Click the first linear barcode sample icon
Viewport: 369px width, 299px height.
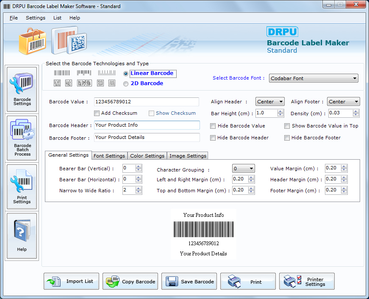[x=62, y=73]
